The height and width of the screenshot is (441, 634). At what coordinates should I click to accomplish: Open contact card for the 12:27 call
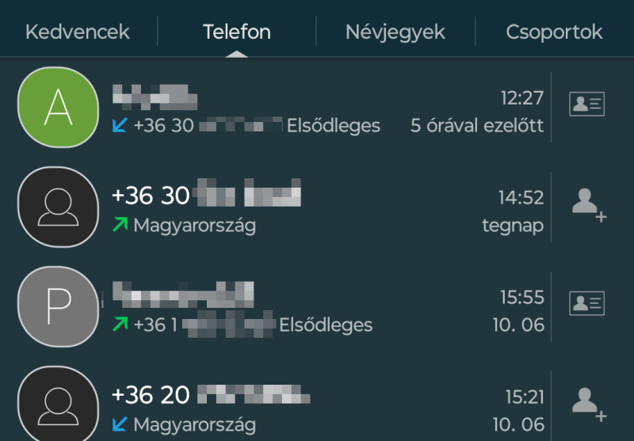pyautogui.click(x=586, y=105)
